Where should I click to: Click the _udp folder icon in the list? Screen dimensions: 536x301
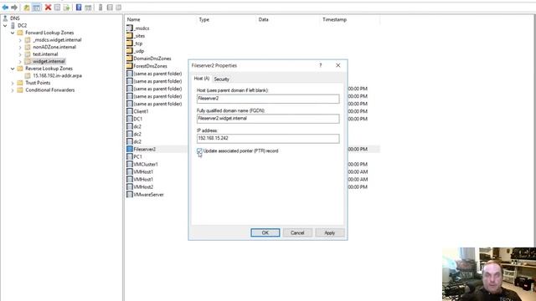tap(130, 51)
